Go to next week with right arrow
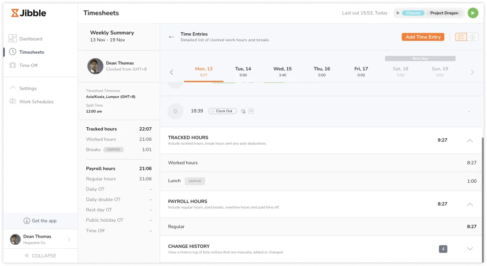Screen dimensions: 487x266 pos(472,72)
